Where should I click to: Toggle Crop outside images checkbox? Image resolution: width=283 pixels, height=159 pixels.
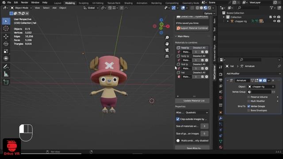tap(178, 119)
